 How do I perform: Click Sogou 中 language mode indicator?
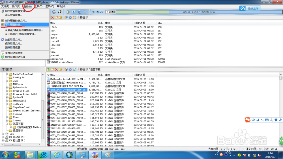[253, 120]
